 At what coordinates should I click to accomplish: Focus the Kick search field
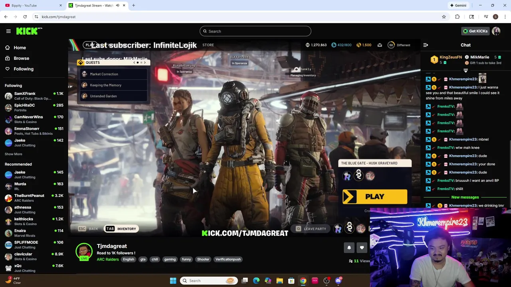click(255, 31)
